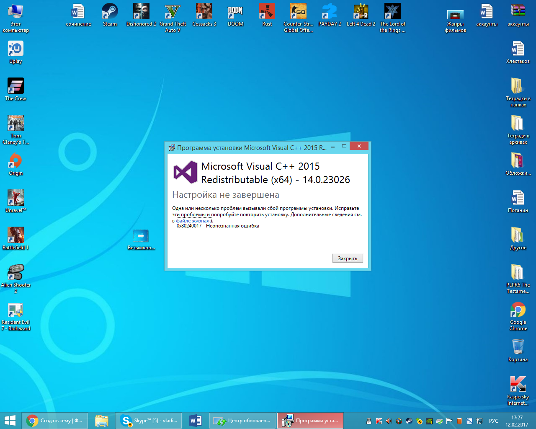
Task: Select the Жанры фильмов desktop icon
Action: coord(455,21)
